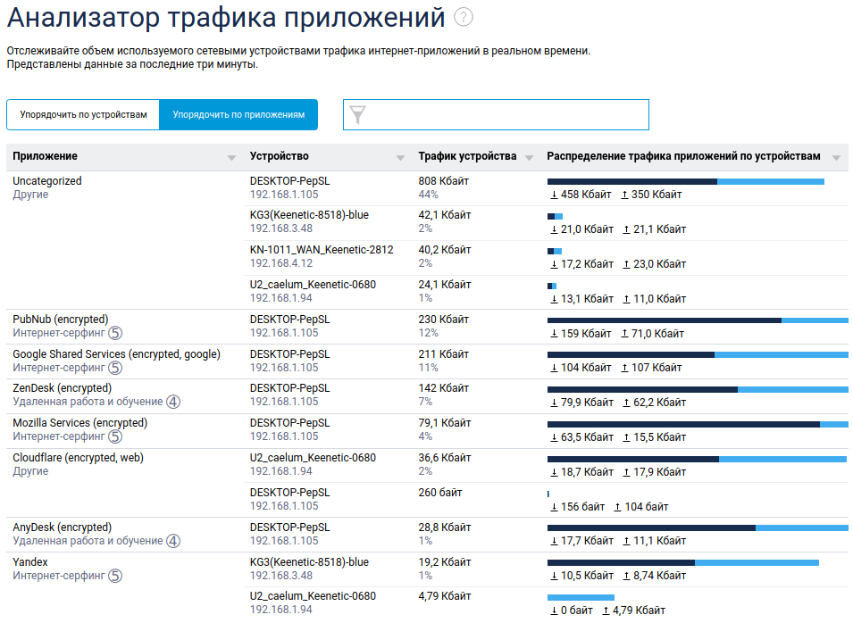Expand the traffic distribution column sort arrow
The height and width of the screenshot is (623, 853).
click(x=836, y=157)
